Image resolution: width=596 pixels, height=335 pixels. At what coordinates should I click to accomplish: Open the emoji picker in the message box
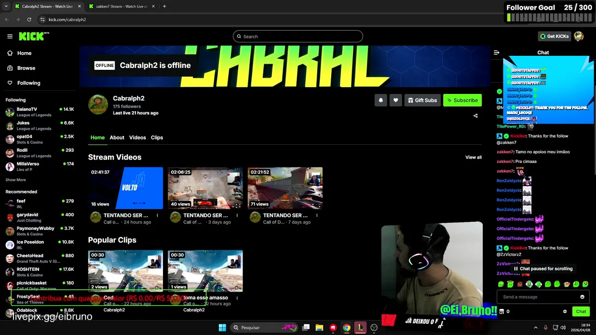click(582, 297)
